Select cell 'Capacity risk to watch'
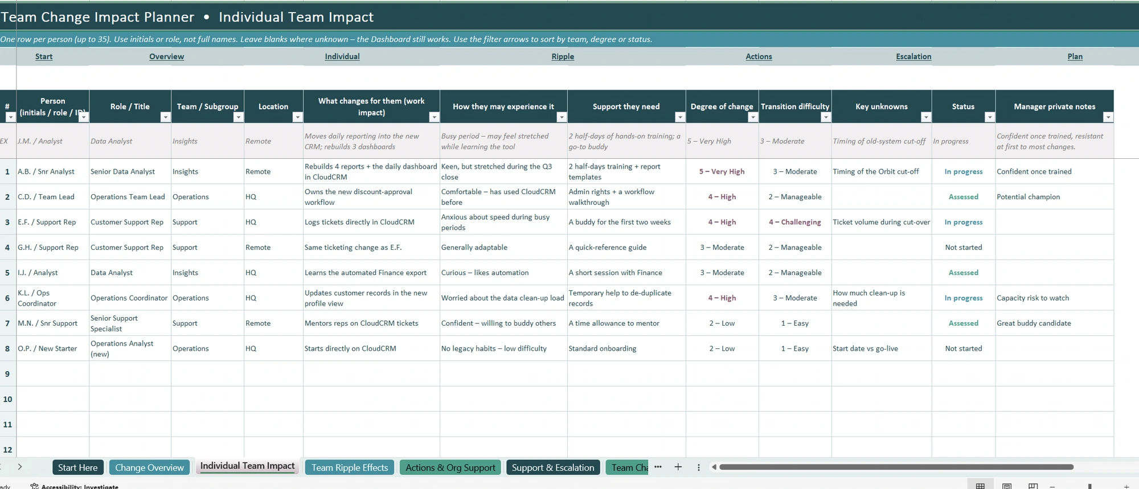This screenshot has width=1139, height=489. 1055,298
